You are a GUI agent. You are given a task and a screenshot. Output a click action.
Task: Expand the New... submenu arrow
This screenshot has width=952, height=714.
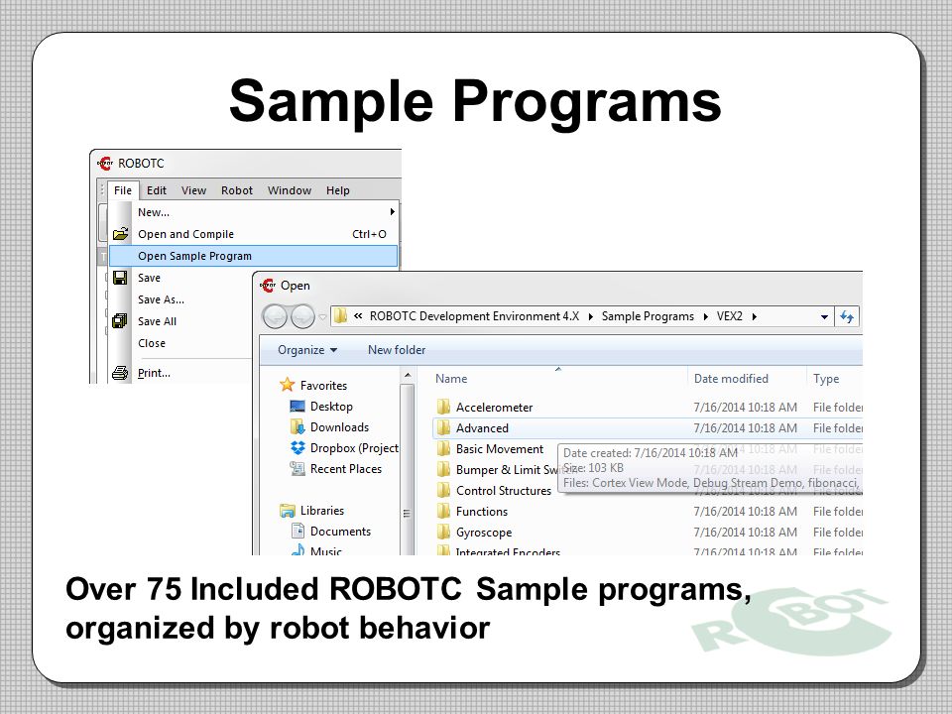(393, 212)
